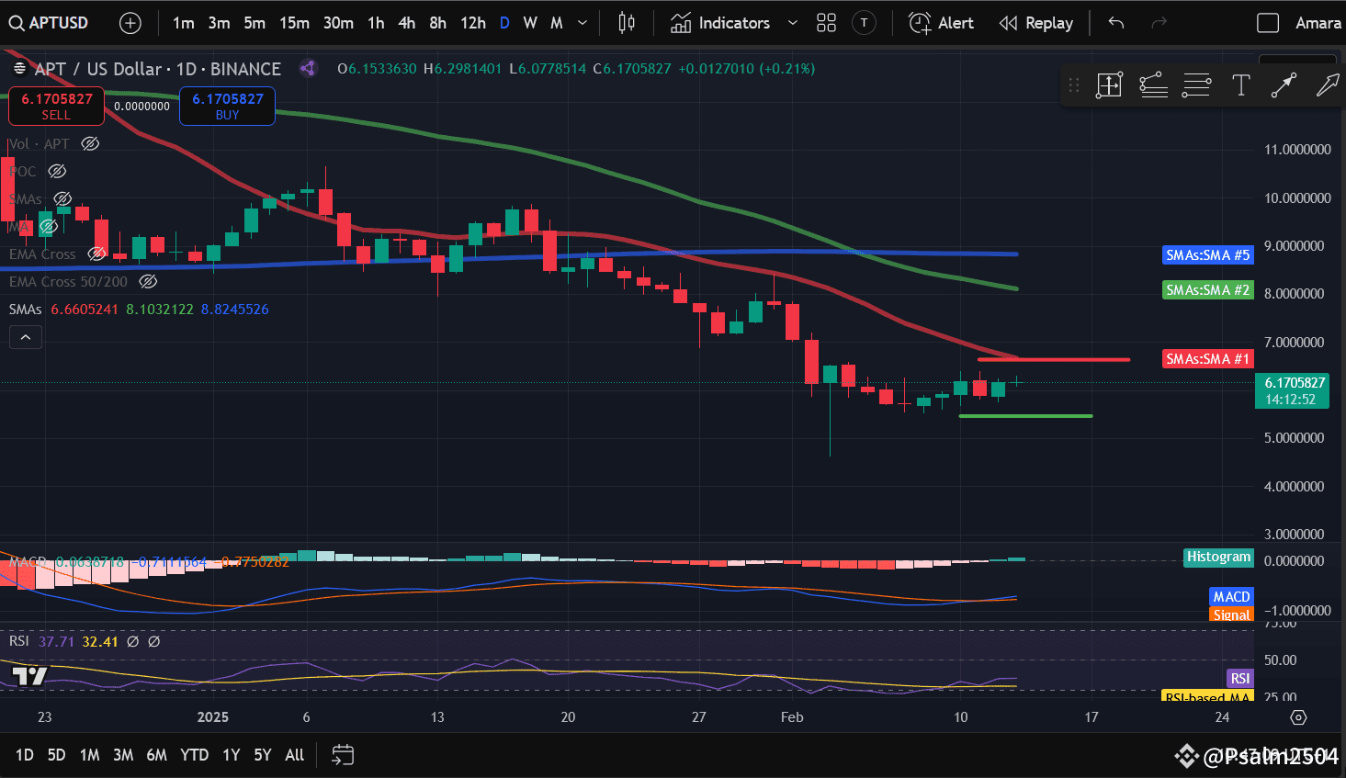
Task: Select the Arrow Marker drawing tool
Action: click(x=1327, y=85)
